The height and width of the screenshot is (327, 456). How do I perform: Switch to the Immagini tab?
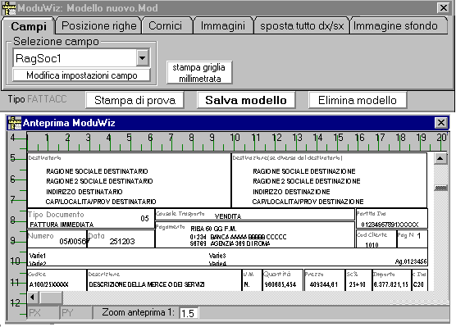coord(223,26)
